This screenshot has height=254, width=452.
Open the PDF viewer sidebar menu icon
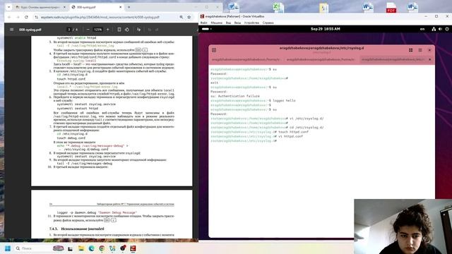coord(11,30)
